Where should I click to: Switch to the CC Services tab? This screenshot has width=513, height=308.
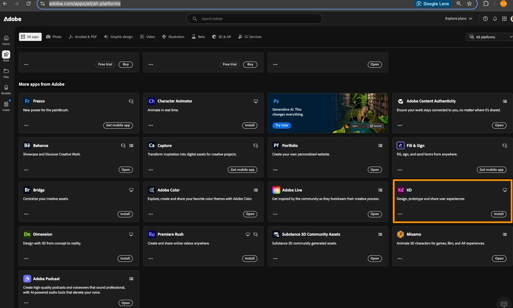coord(250,37)
